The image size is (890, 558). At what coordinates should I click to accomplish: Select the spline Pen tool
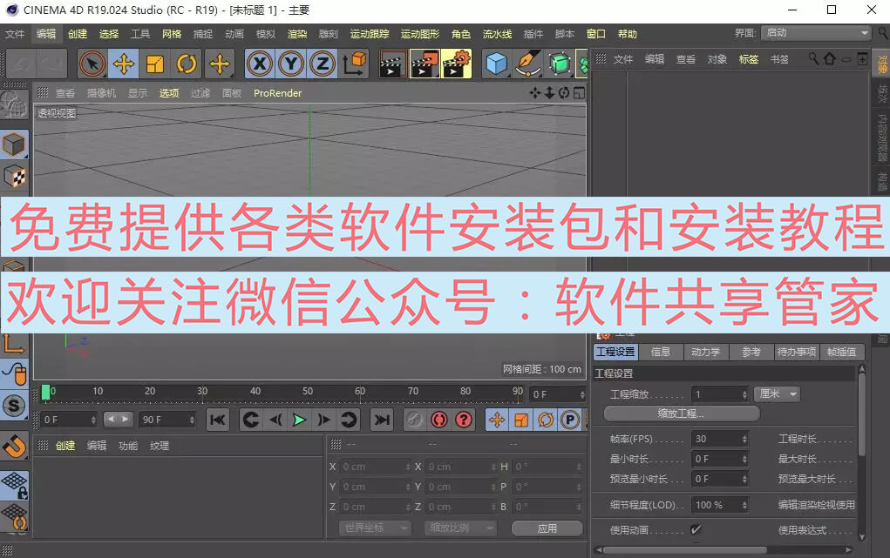click(x=528, y=64)
